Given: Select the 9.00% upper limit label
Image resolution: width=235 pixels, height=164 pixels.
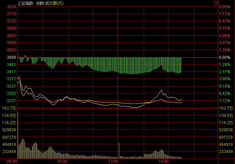Looking at the screenshot, I should tap(225, 7).
